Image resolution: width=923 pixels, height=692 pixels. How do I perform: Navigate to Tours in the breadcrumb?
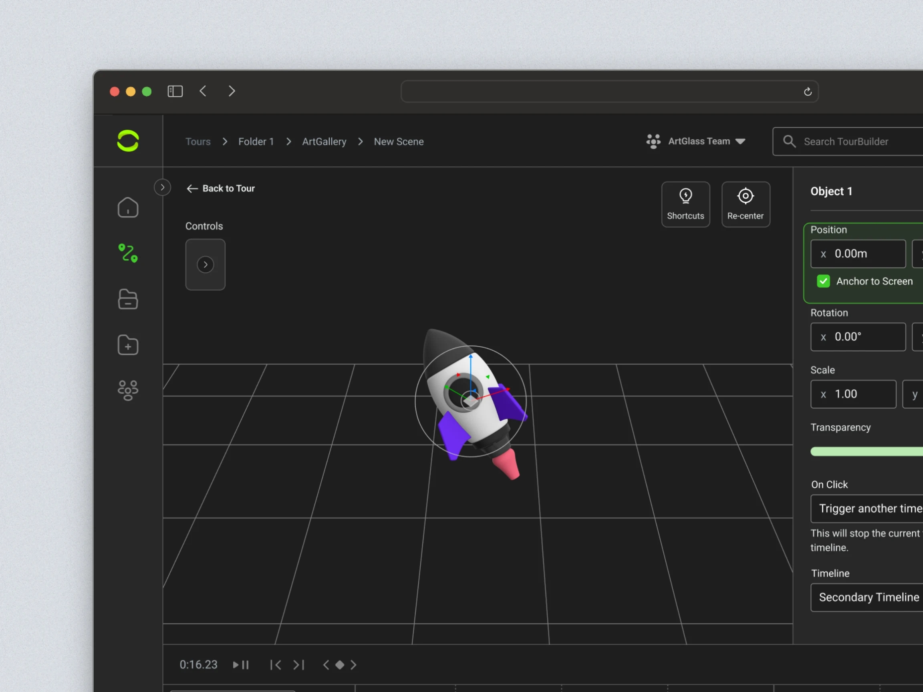[198, 142]
